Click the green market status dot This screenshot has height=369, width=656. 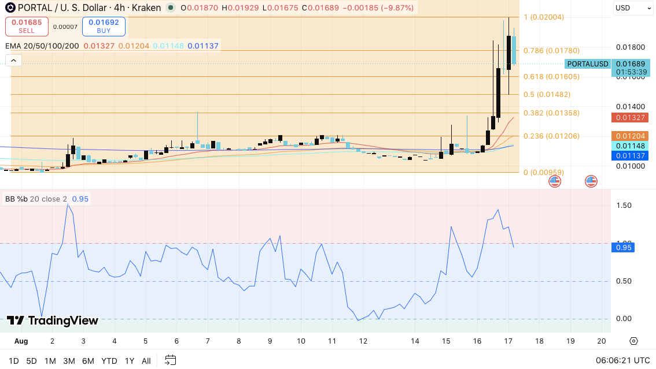pos(170,8)
